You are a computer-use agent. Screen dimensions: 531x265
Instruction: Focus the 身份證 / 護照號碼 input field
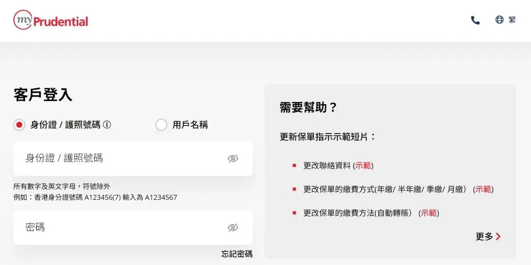(133, 159)
